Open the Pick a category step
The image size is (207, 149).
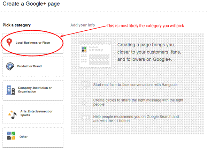[x=17, y=25]
